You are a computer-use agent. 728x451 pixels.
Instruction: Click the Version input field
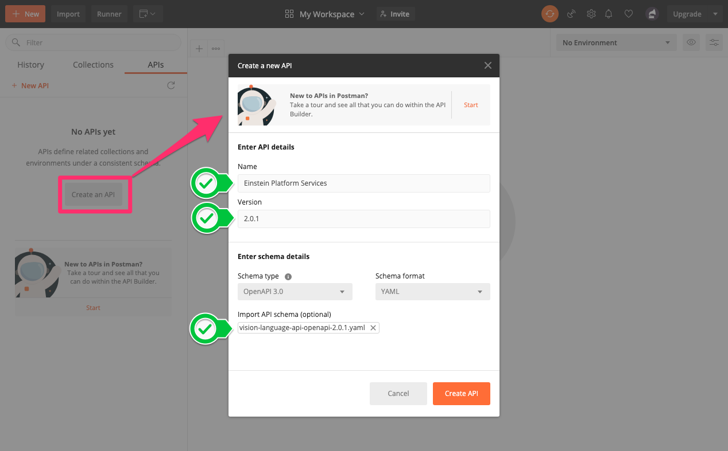coord(364,219)
